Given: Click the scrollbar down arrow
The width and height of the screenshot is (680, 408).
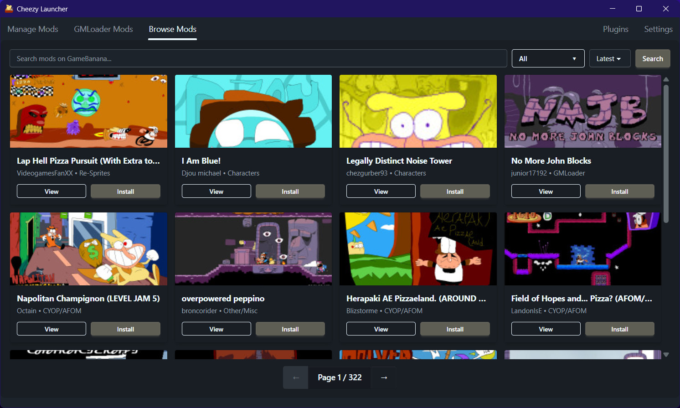Looking at the screenshot, I should [666, 354].
